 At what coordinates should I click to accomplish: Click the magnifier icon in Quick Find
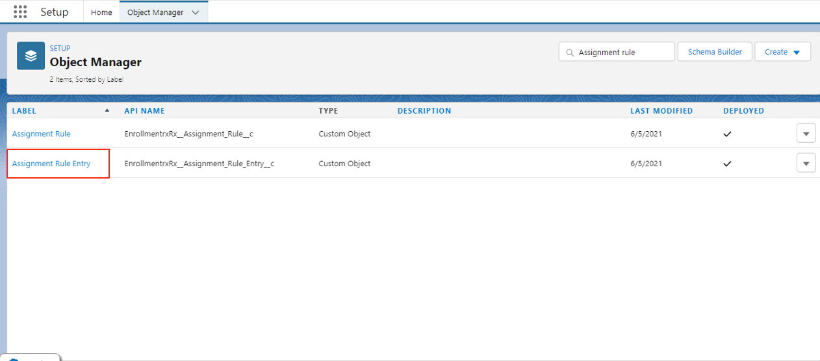pos(570,53)
